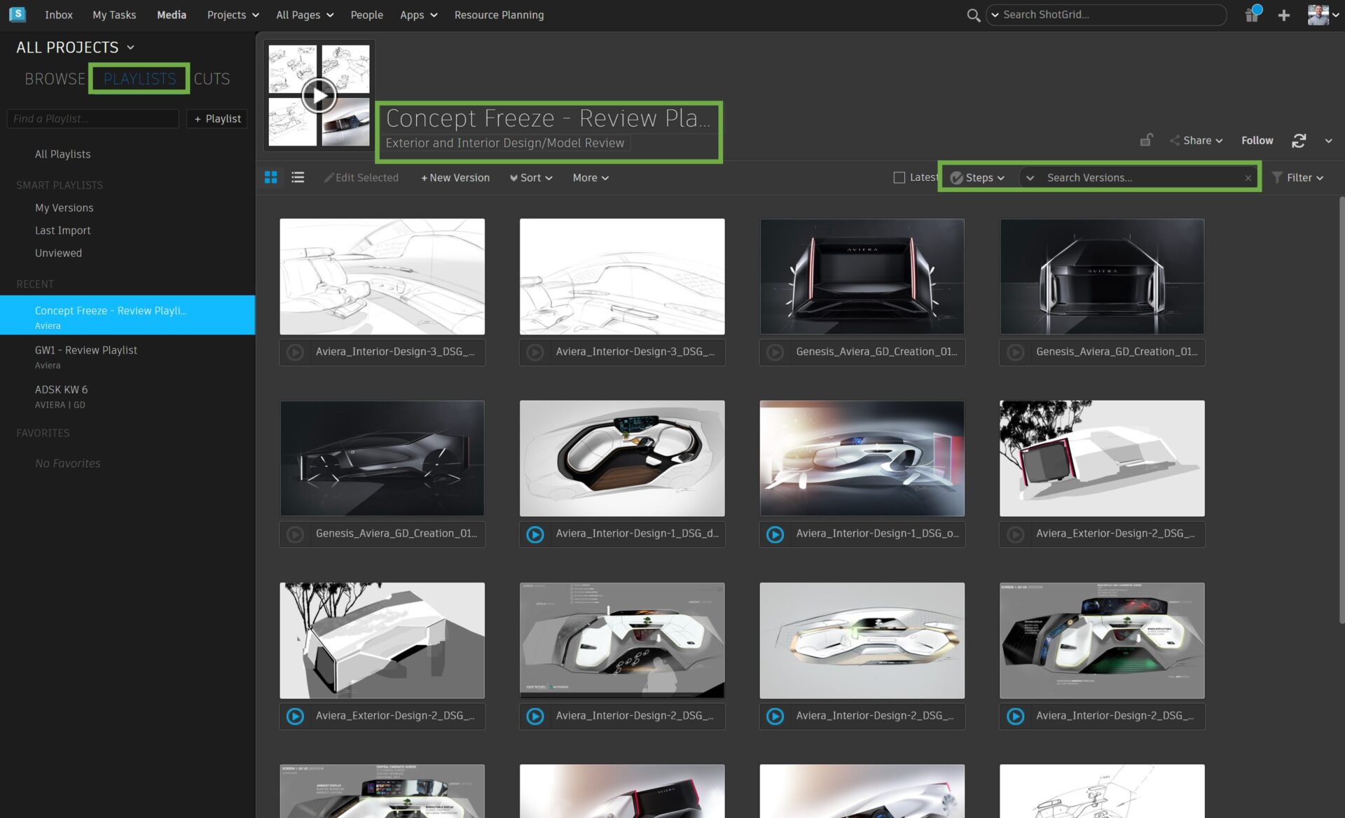Expand the Sort options

point(530,177)
